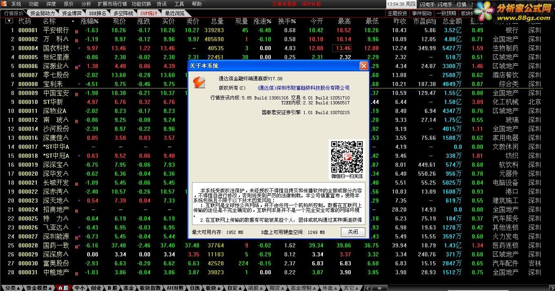Open the 功能切换 menu
Screen dimensions: 555x291
tap(142, 4)
